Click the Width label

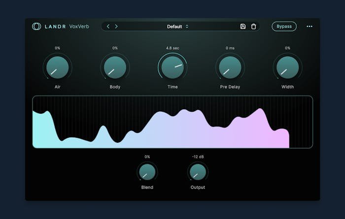[287, 87]
